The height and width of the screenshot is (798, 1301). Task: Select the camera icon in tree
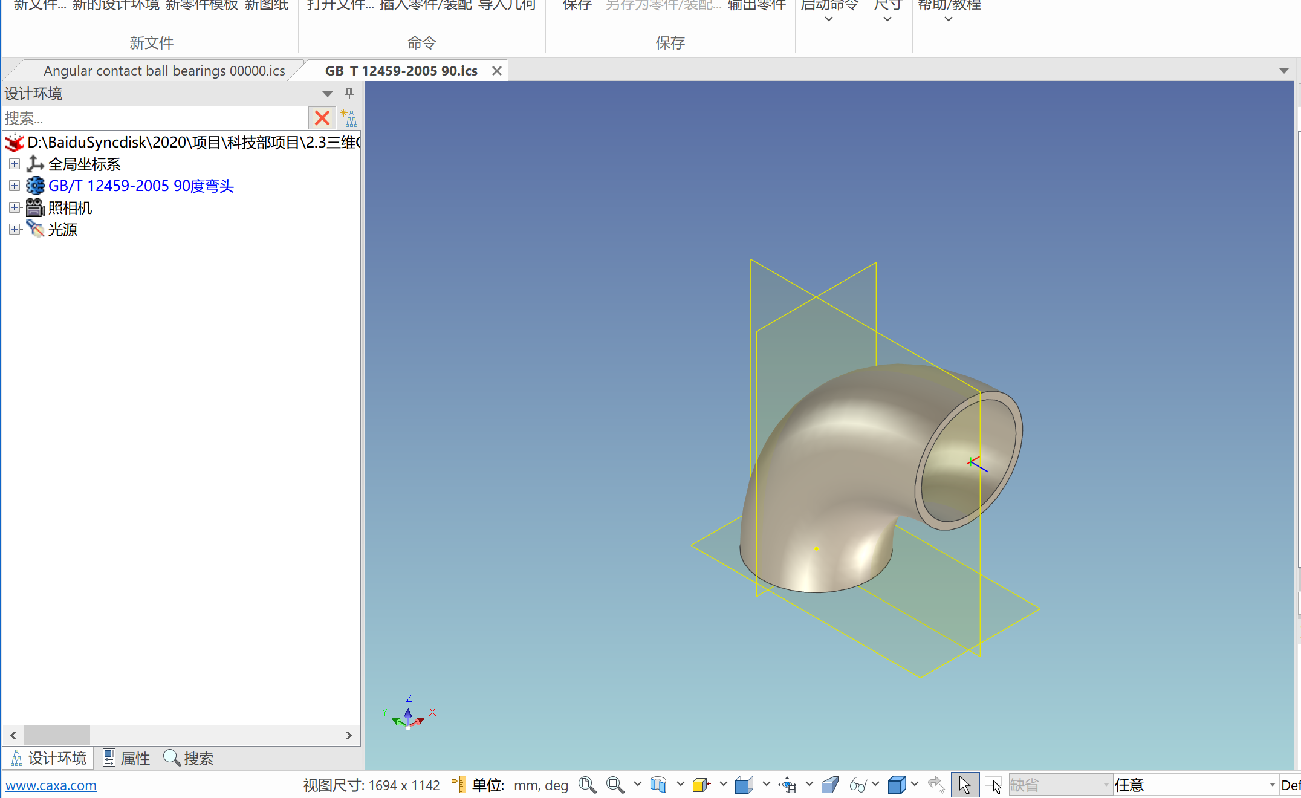coord(36,207)
